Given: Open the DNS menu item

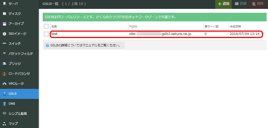Looking at the screenshot, I should point(19,104).
